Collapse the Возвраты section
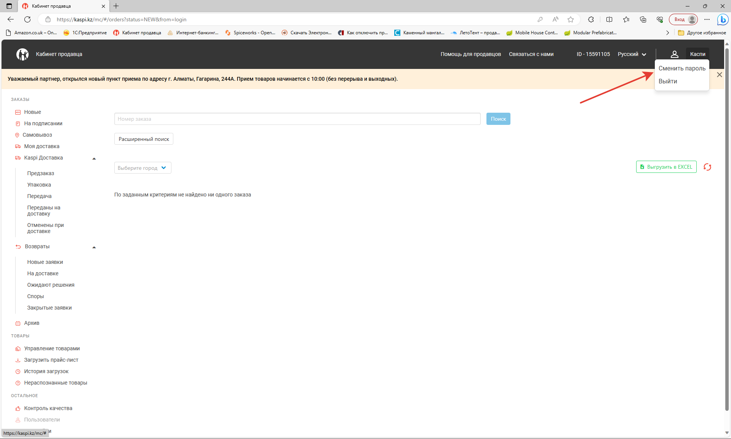 (94, 247)
